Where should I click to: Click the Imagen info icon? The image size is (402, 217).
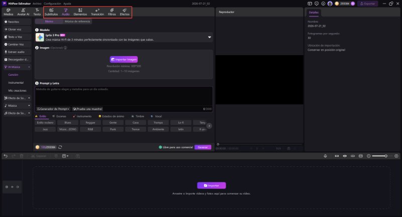tap(65, 48)
